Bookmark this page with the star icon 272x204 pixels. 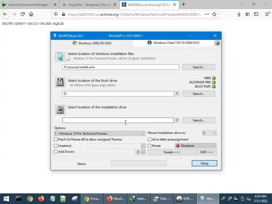[214, 14]
